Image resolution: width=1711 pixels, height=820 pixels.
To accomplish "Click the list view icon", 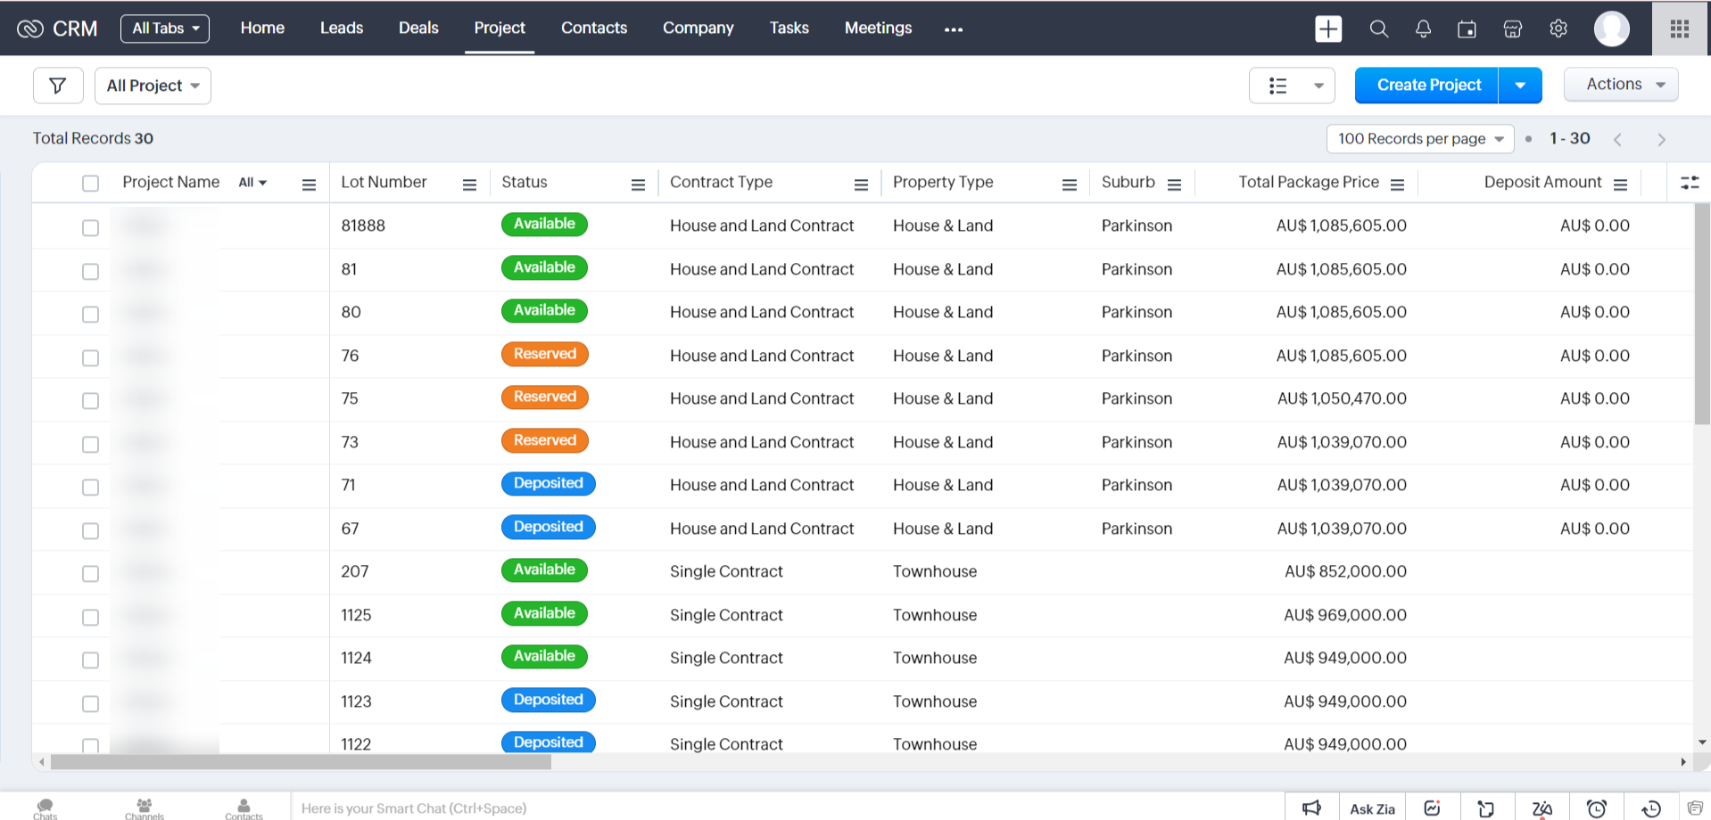I will (x=1277, y=86).
